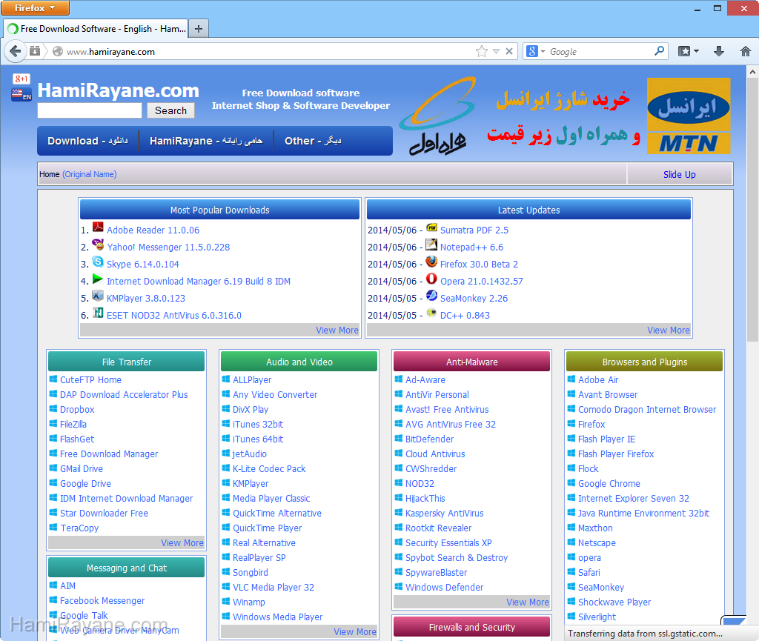Image resolution: width=759 pixels, height=641 pixels.
Task: Open the Facebook Messenger link
Action: tap(102, 600)
